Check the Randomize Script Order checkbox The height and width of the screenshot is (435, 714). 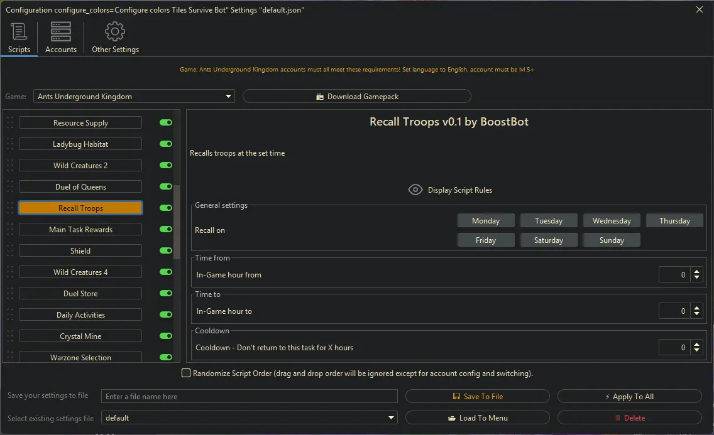point(186,373)
